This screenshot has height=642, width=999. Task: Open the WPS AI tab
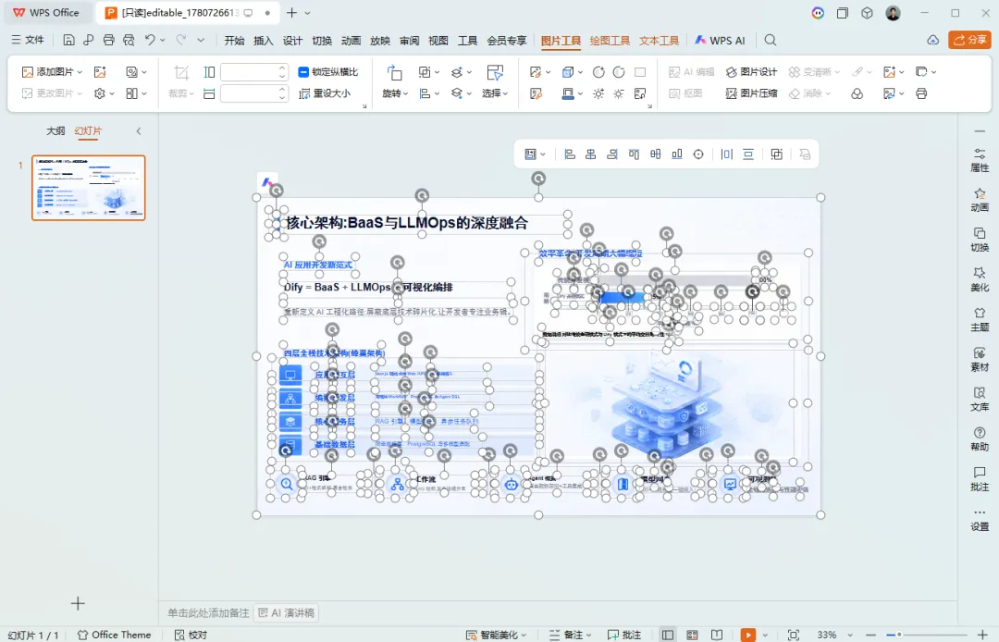pos(720,40)
